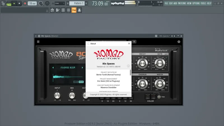The width and height of the screenshot is (224, 126).
Task: Open preset browser icon beside 80s Spaces preset name
Action: (156, 36)
